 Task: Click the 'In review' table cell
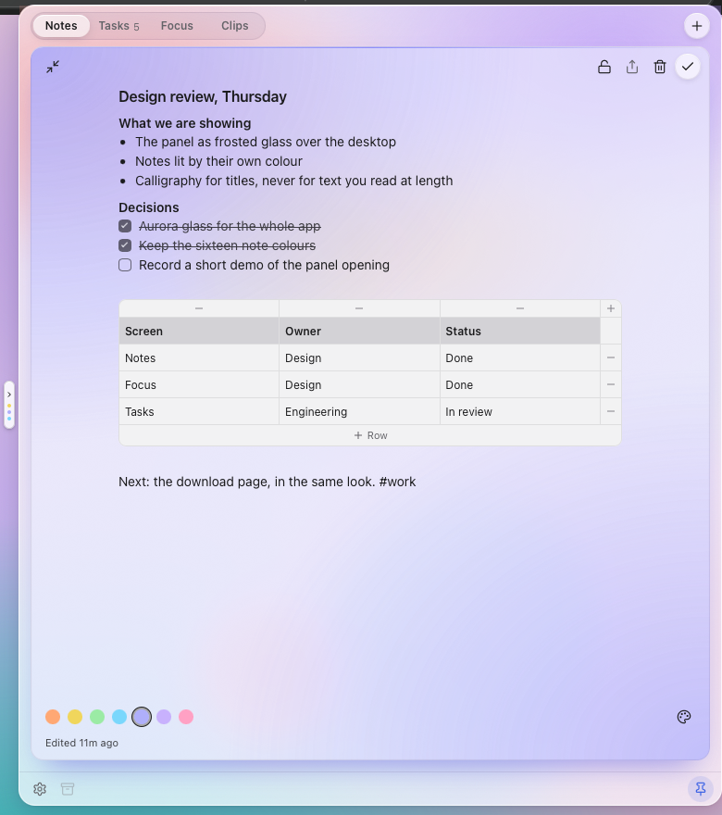pos(520,411)
